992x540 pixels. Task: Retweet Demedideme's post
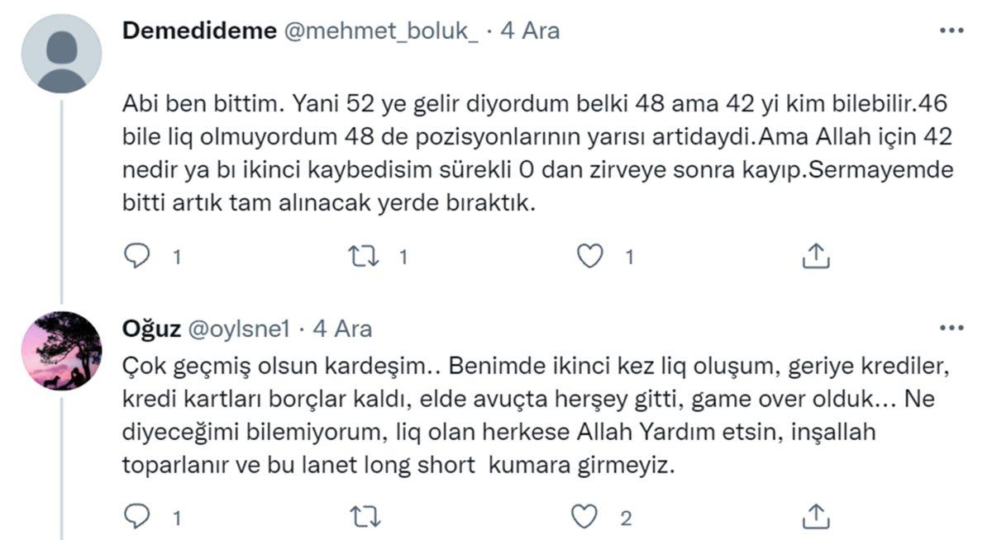click(x=362, y=258)
